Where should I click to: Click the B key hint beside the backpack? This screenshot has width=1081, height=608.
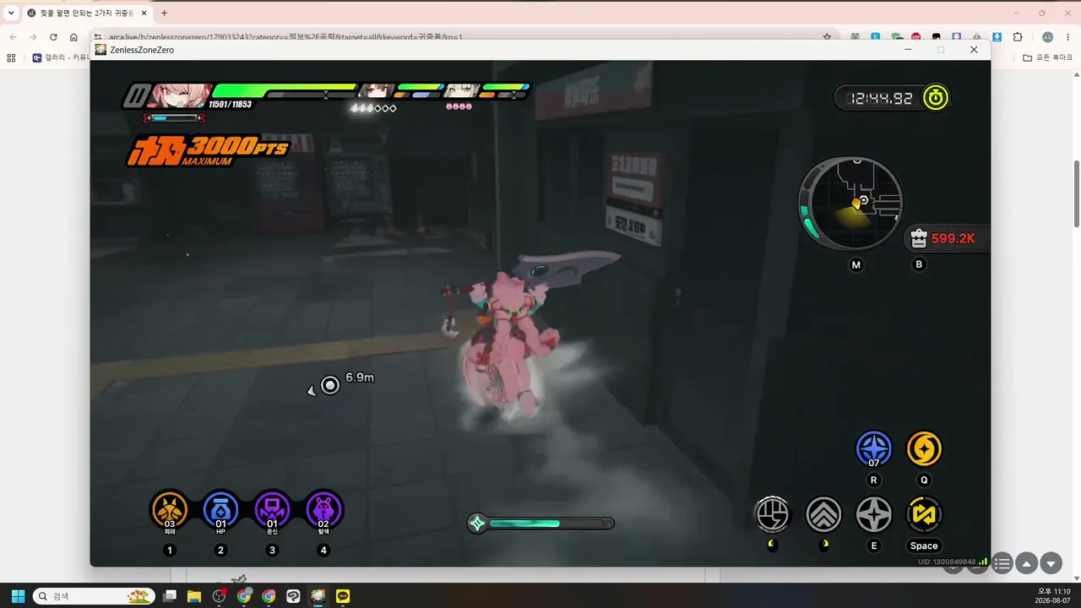pyautogui.click(x=920, y=264)
